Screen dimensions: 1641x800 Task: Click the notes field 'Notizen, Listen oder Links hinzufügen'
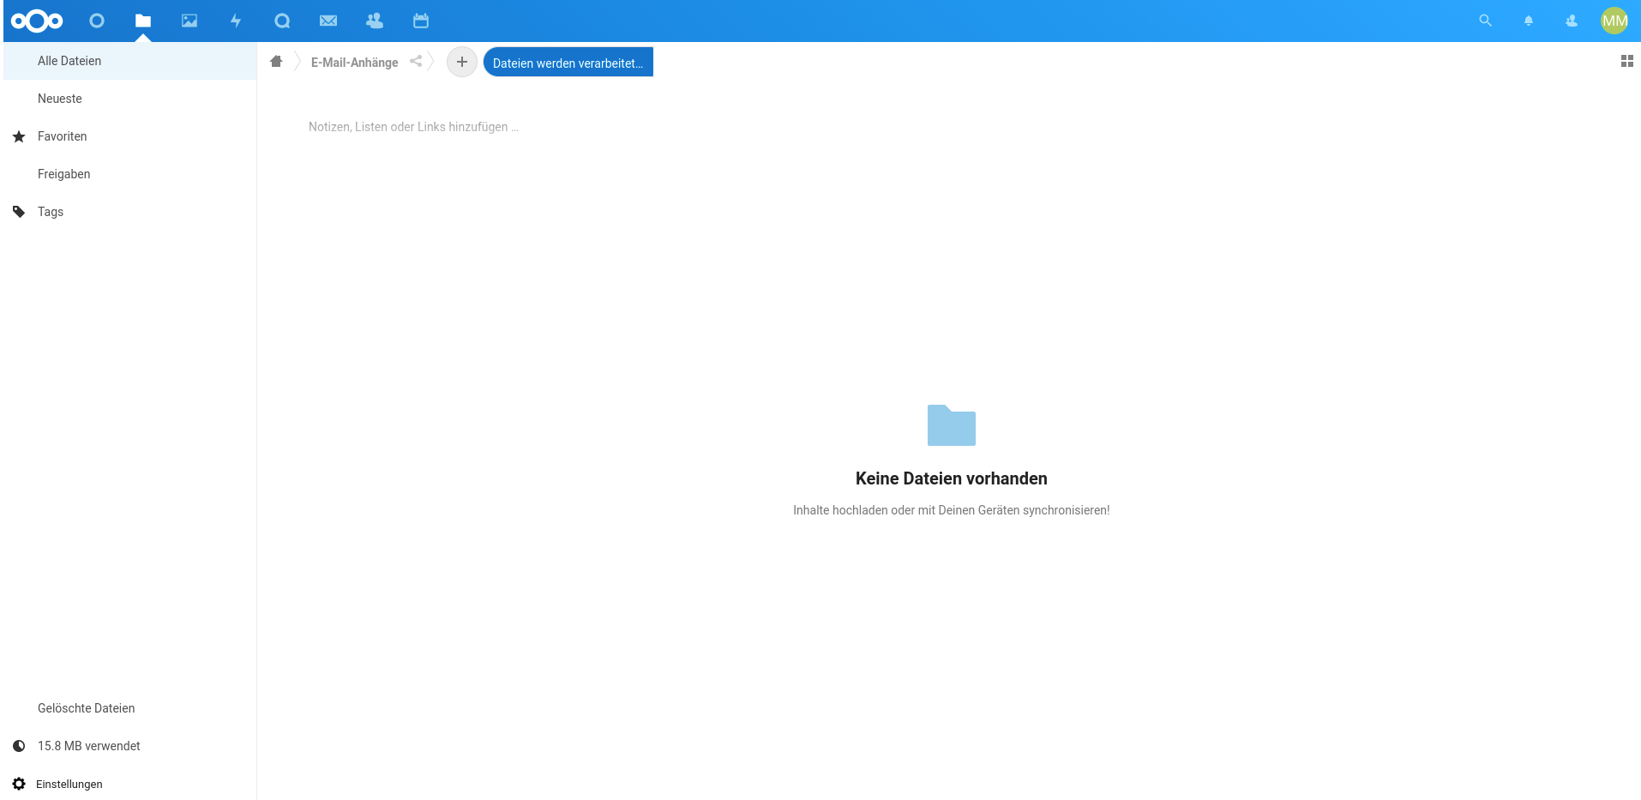click(x=413, y=127)
